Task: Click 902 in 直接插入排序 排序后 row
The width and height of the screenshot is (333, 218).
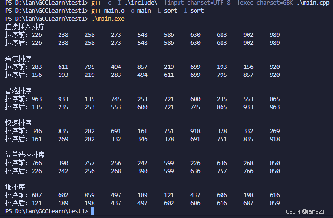Action: (x=248, y=43)
